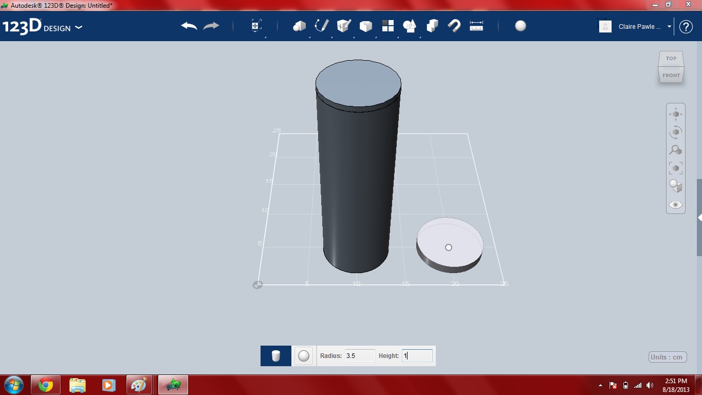The height and width of the screenshot is (395, 702).
Task: Click the Combine solids tool
Action: [432, 26]
